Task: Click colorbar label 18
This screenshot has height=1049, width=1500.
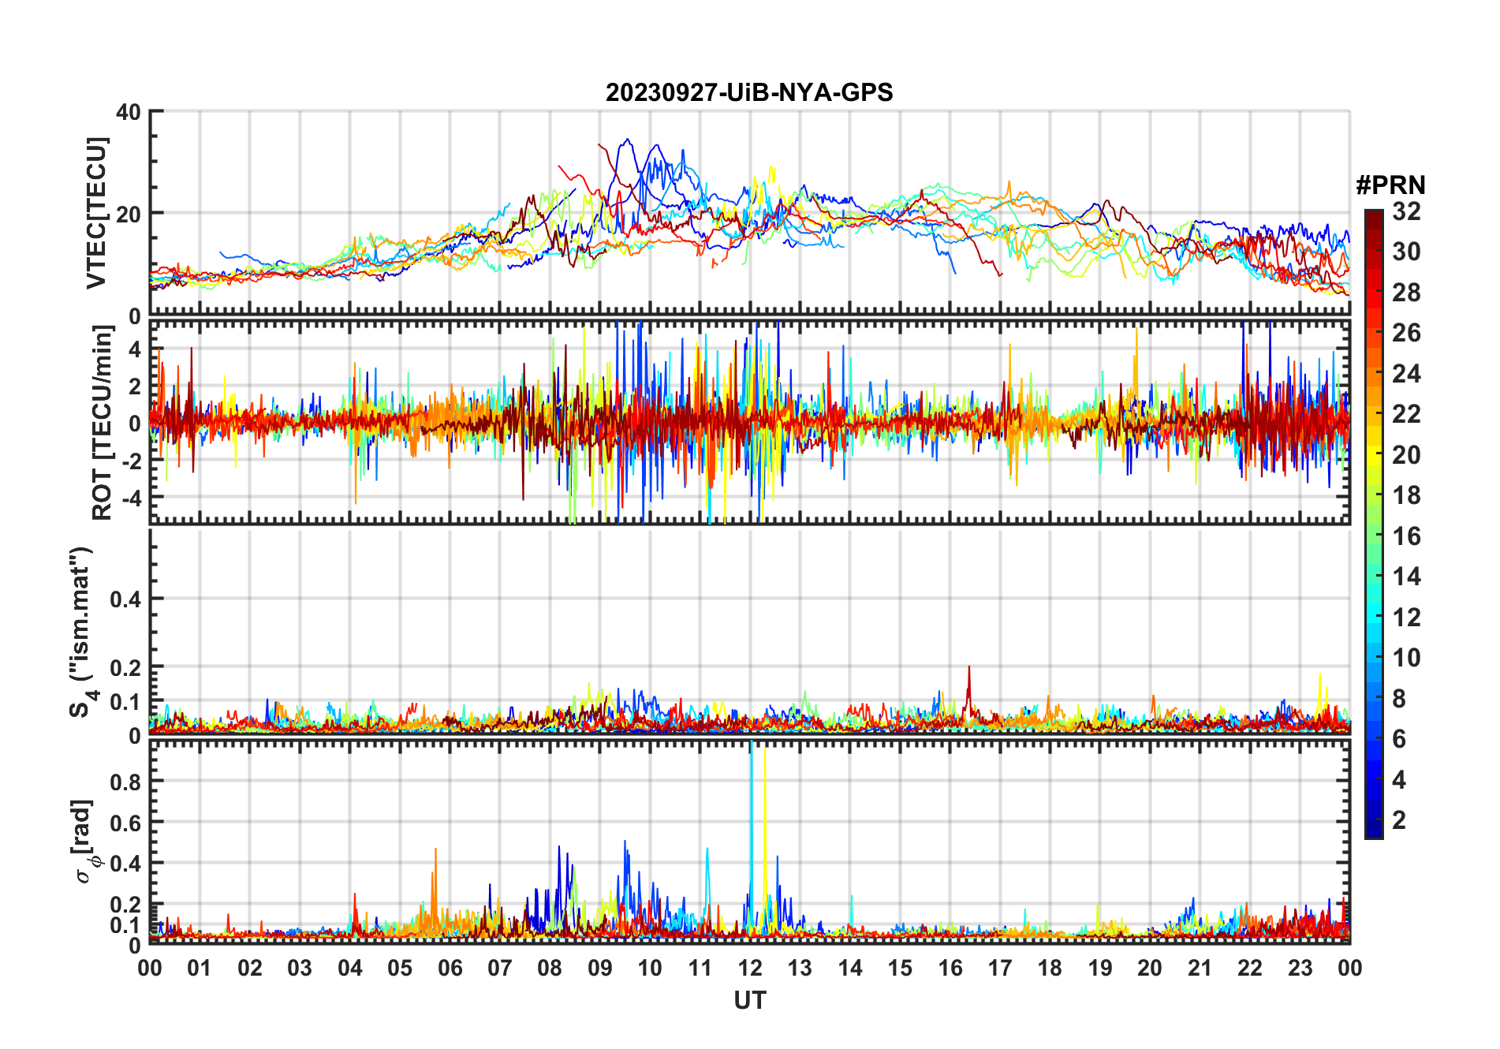Action: click(1406, 495)
